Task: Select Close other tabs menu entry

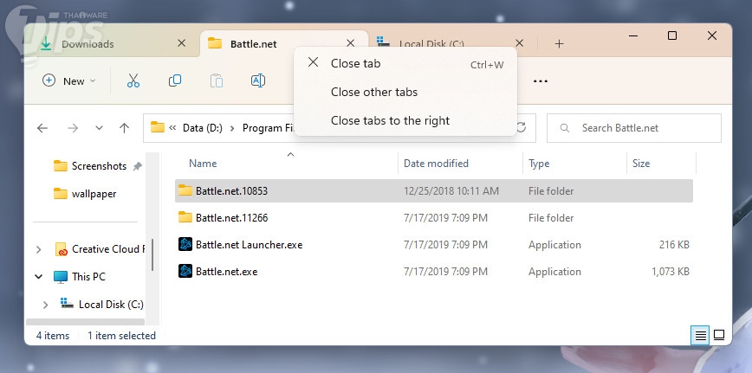Action: 374,92
